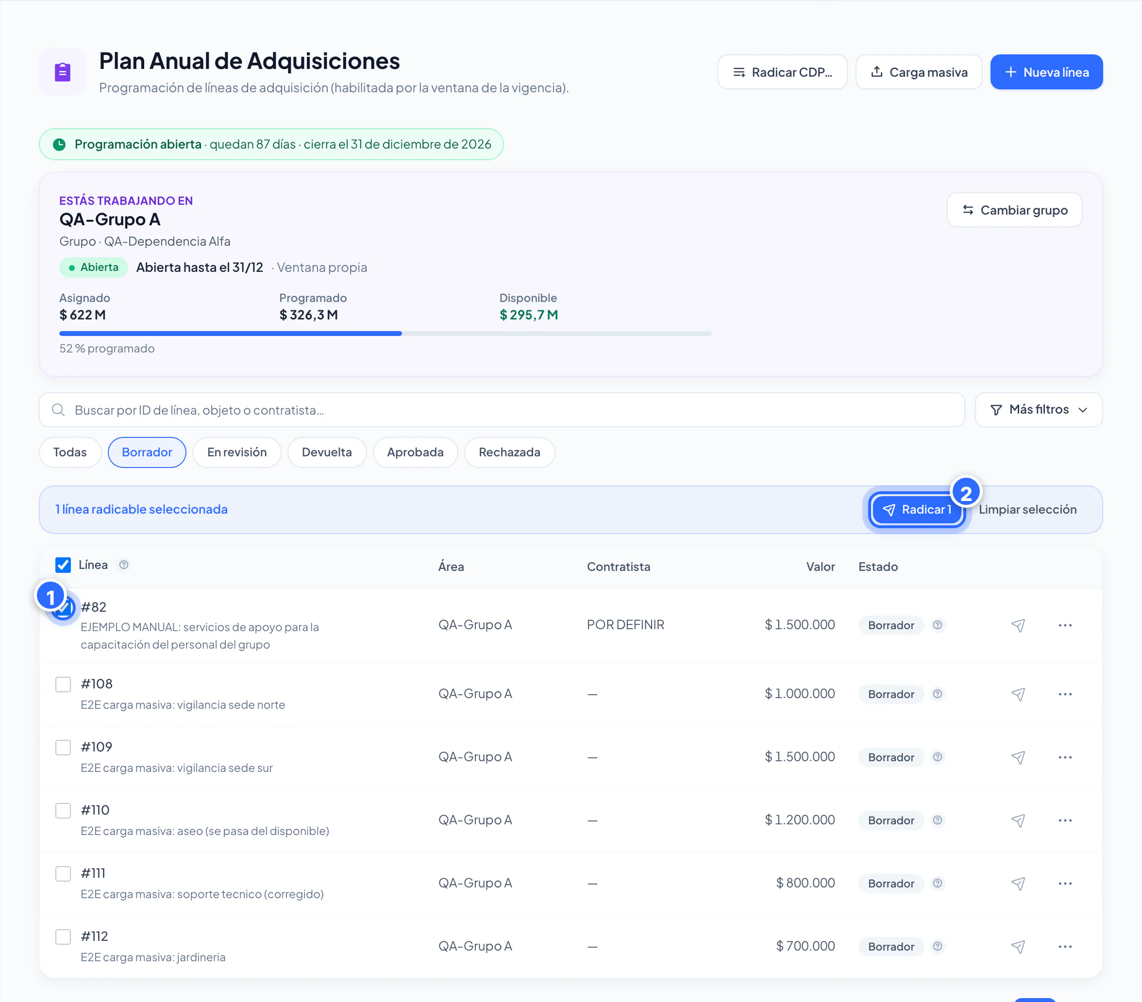Image resolution: width=1142 pixels, height=1002 pixels.
Task: Open the three-dot menu for line #82
Action: (1065, 625)
